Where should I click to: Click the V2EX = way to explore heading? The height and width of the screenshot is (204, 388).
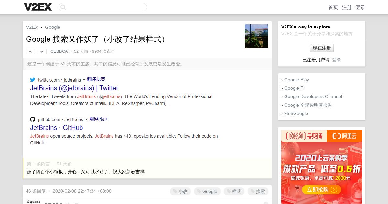pyautogui.click(x=306, y=27)
